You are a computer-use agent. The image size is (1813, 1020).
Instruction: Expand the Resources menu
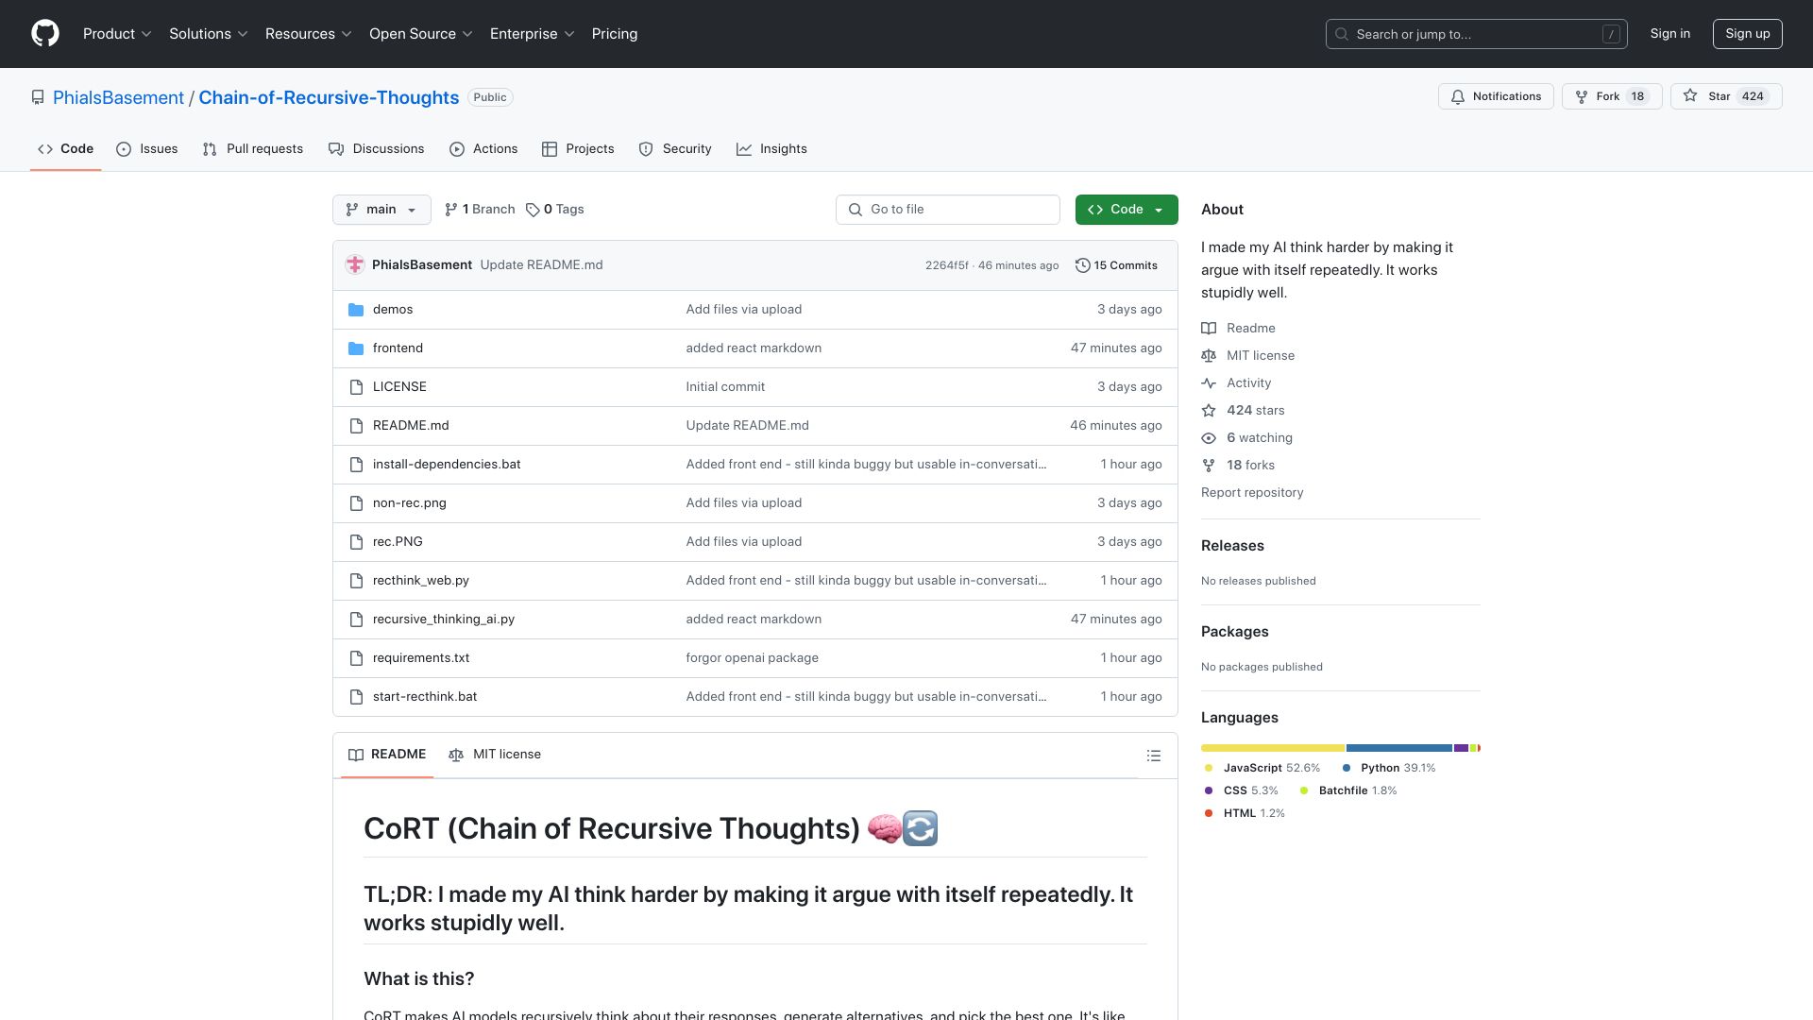pos(309,34)
